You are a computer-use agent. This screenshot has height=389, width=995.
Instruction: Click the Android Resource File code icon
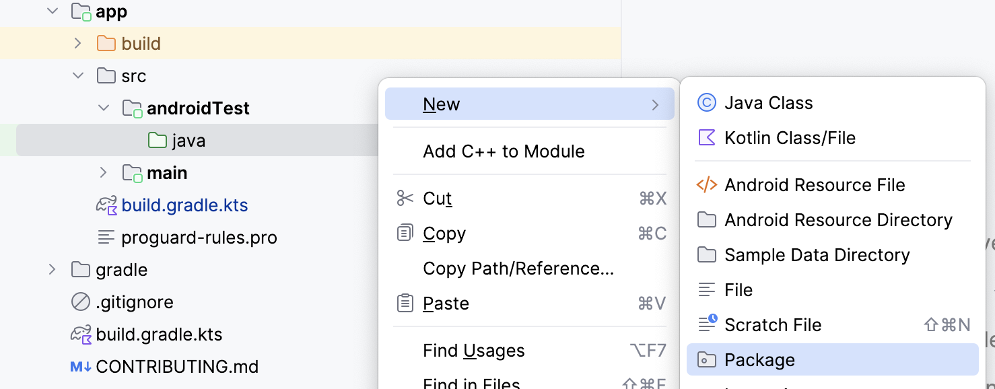click(x=706, y=185)
